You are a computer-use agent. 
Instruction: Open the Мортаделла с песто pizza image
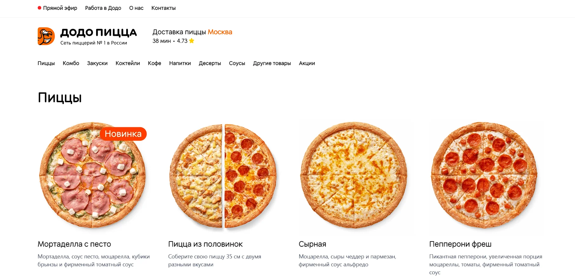coord(93,175)
